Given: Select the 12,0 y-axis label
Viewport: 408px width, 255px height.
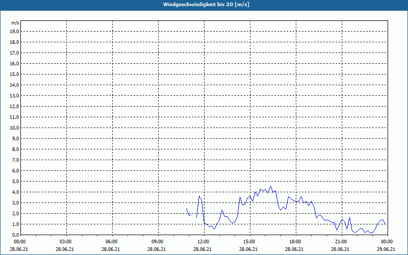Looking at the screenshot, I should (14, 106).
